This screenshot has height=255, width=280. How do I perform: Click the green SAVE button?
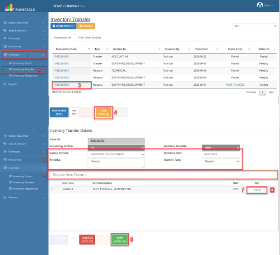(x=119, y=239)
